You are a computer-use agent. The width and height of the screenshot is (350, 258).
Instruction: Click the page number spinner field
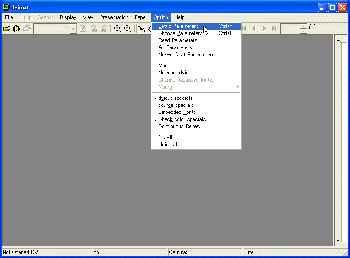coord(290,29)
